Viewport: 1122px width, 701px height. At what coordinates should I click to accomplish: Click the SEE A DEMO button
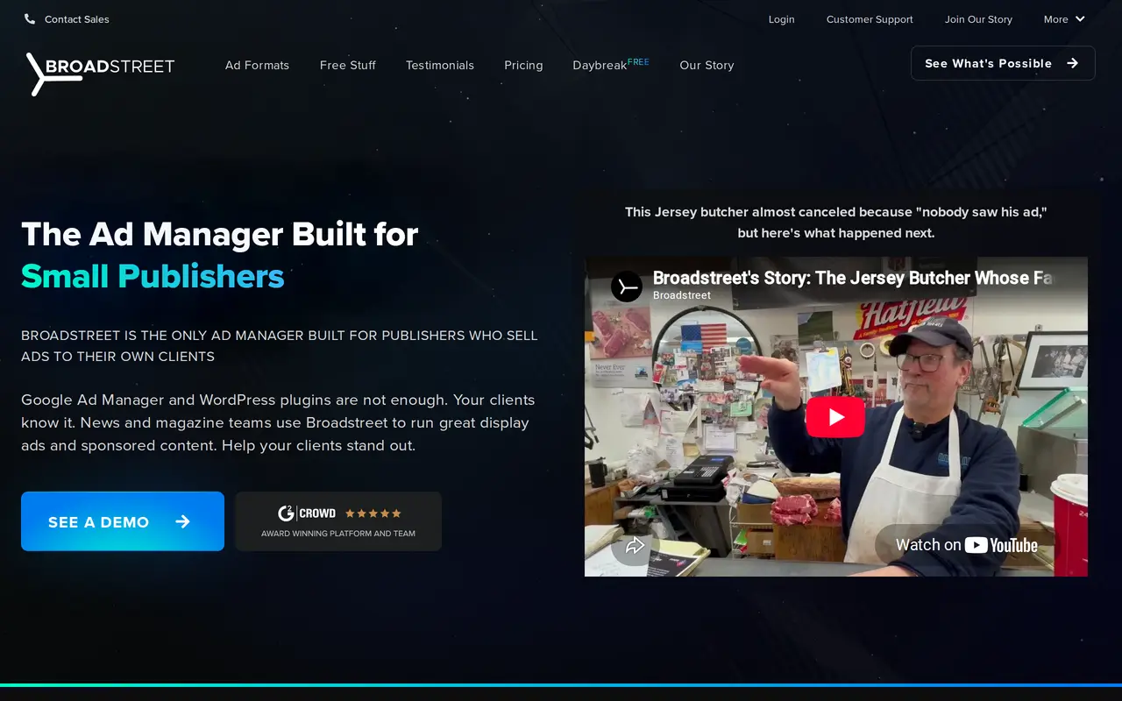123,521
